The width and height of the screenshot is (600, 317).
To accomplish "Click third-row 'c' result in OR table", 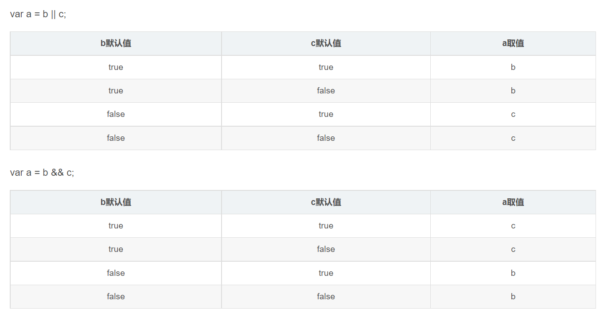I will click(x=513, y=114).
